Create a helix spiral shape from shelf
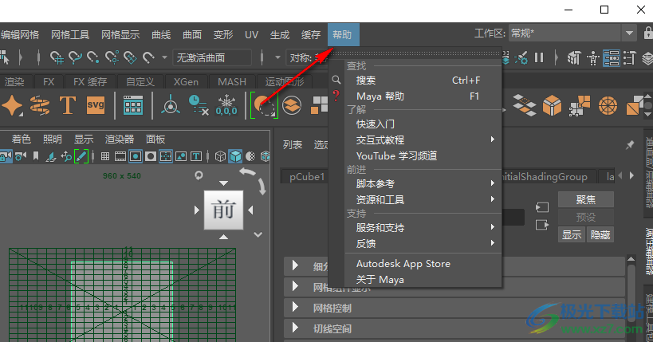The height and width of the screenshot is (342, 653). [40, 105]
